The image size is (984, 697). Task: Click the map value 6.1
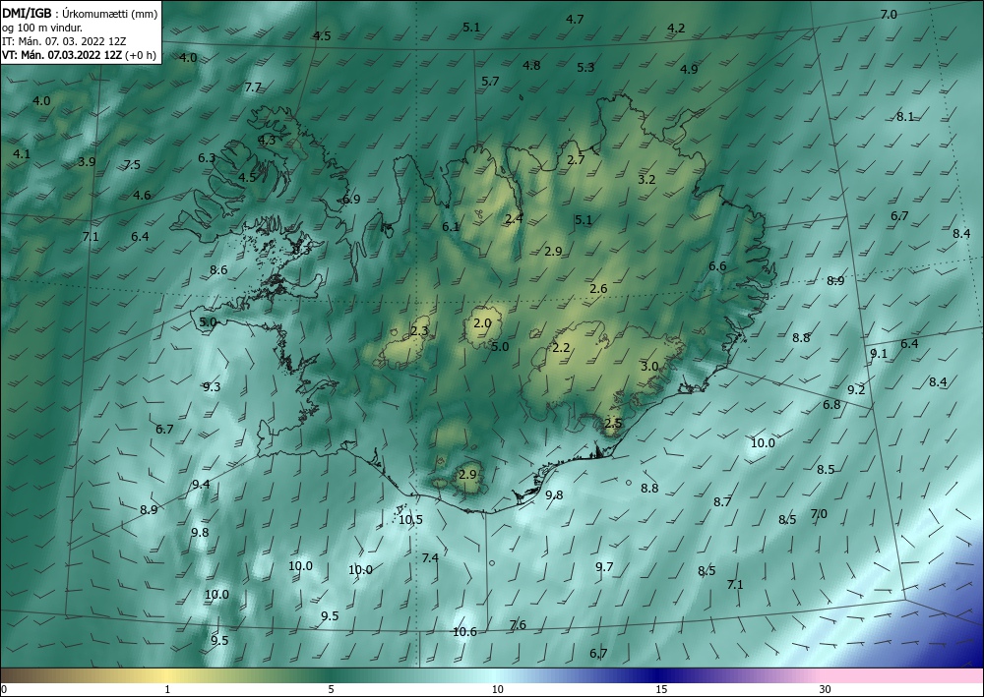pos(451,227)
